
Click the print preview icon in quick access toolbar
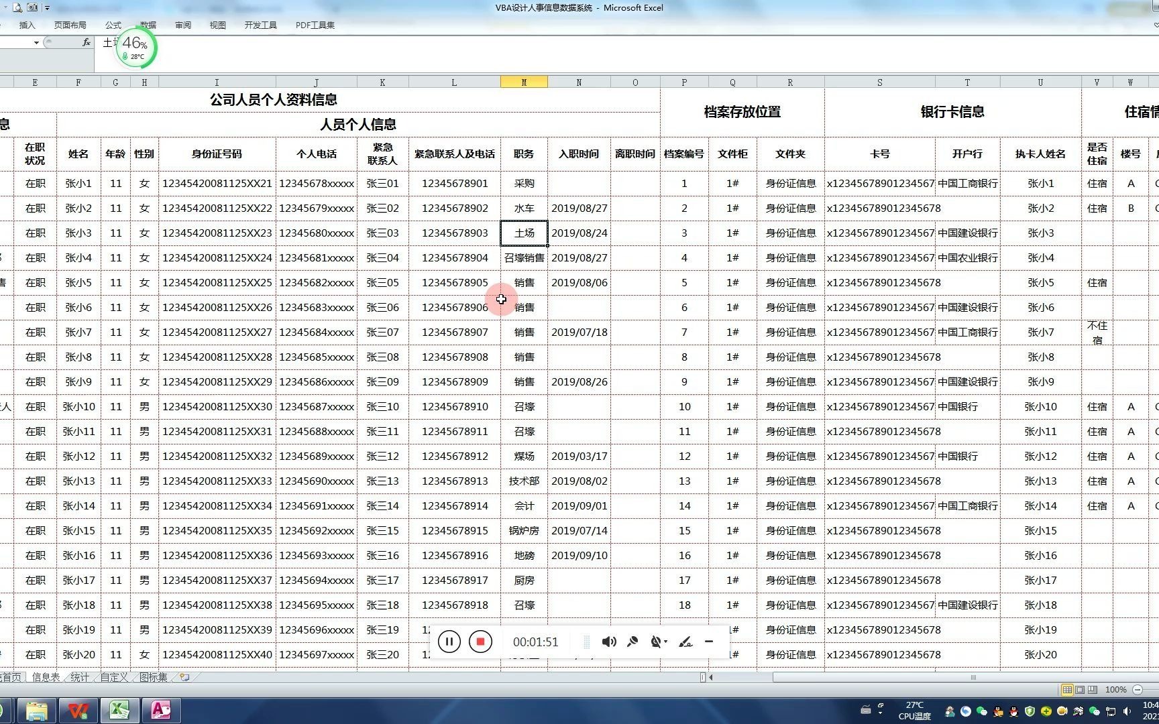pos(17,7)
